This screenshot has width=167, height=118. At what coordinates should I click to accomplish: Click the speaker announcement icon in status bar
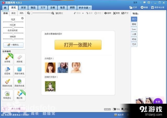click(2, 115)
